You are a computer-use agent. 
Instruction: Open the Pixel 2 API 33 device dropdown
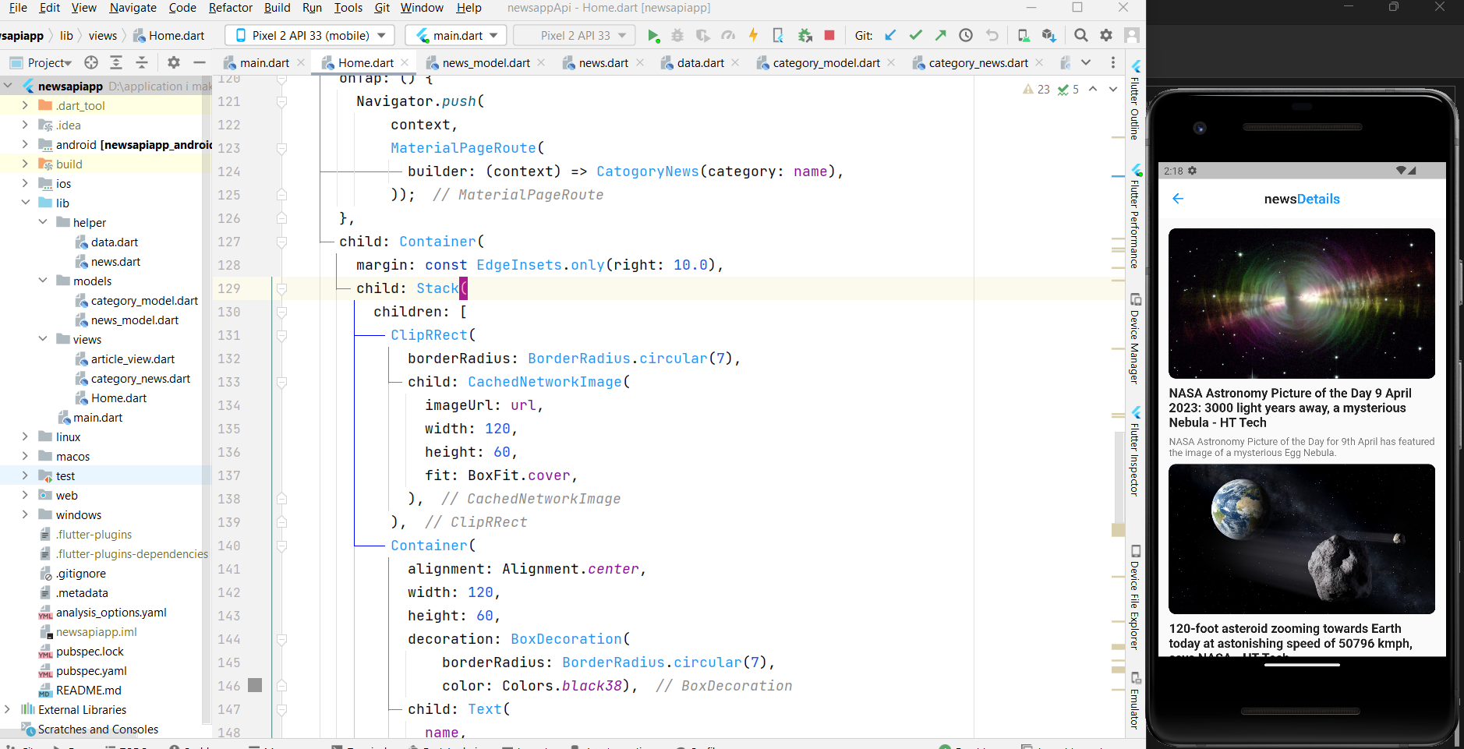(309, 35)
